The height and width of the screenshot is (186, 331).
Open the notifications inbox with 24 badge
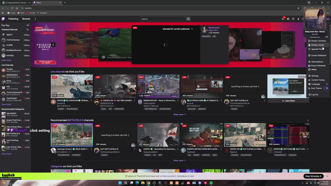coord(283,19)
